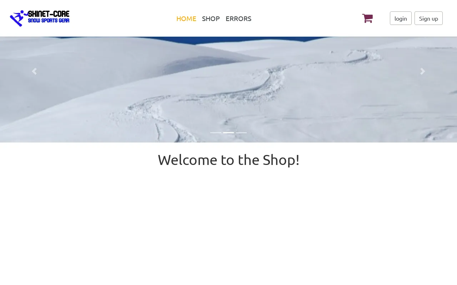Open the ERRORS menu item
Image resolution: width=457 pixels, height=285 pixels.
[x=238, y=19]
